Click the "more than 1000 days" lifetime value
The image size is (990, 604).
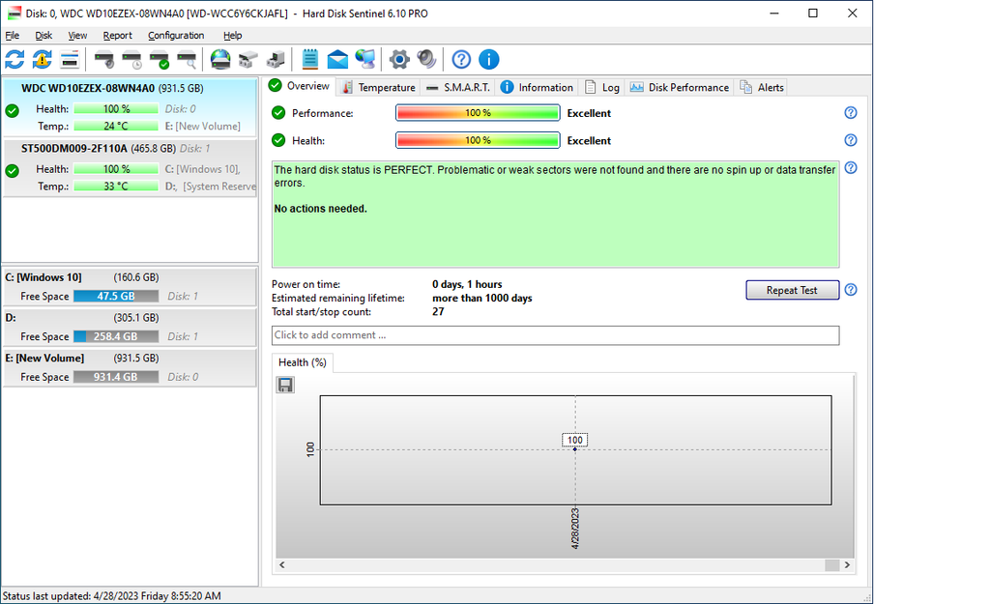(482, 298)
